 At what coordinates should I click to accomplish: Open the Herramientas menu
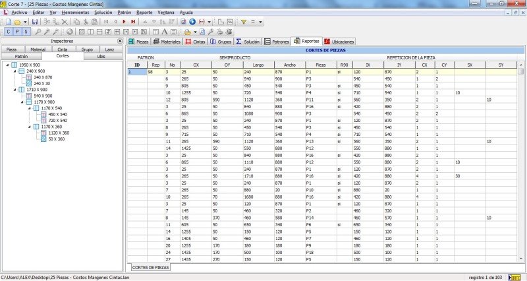(x=75, y=13)
